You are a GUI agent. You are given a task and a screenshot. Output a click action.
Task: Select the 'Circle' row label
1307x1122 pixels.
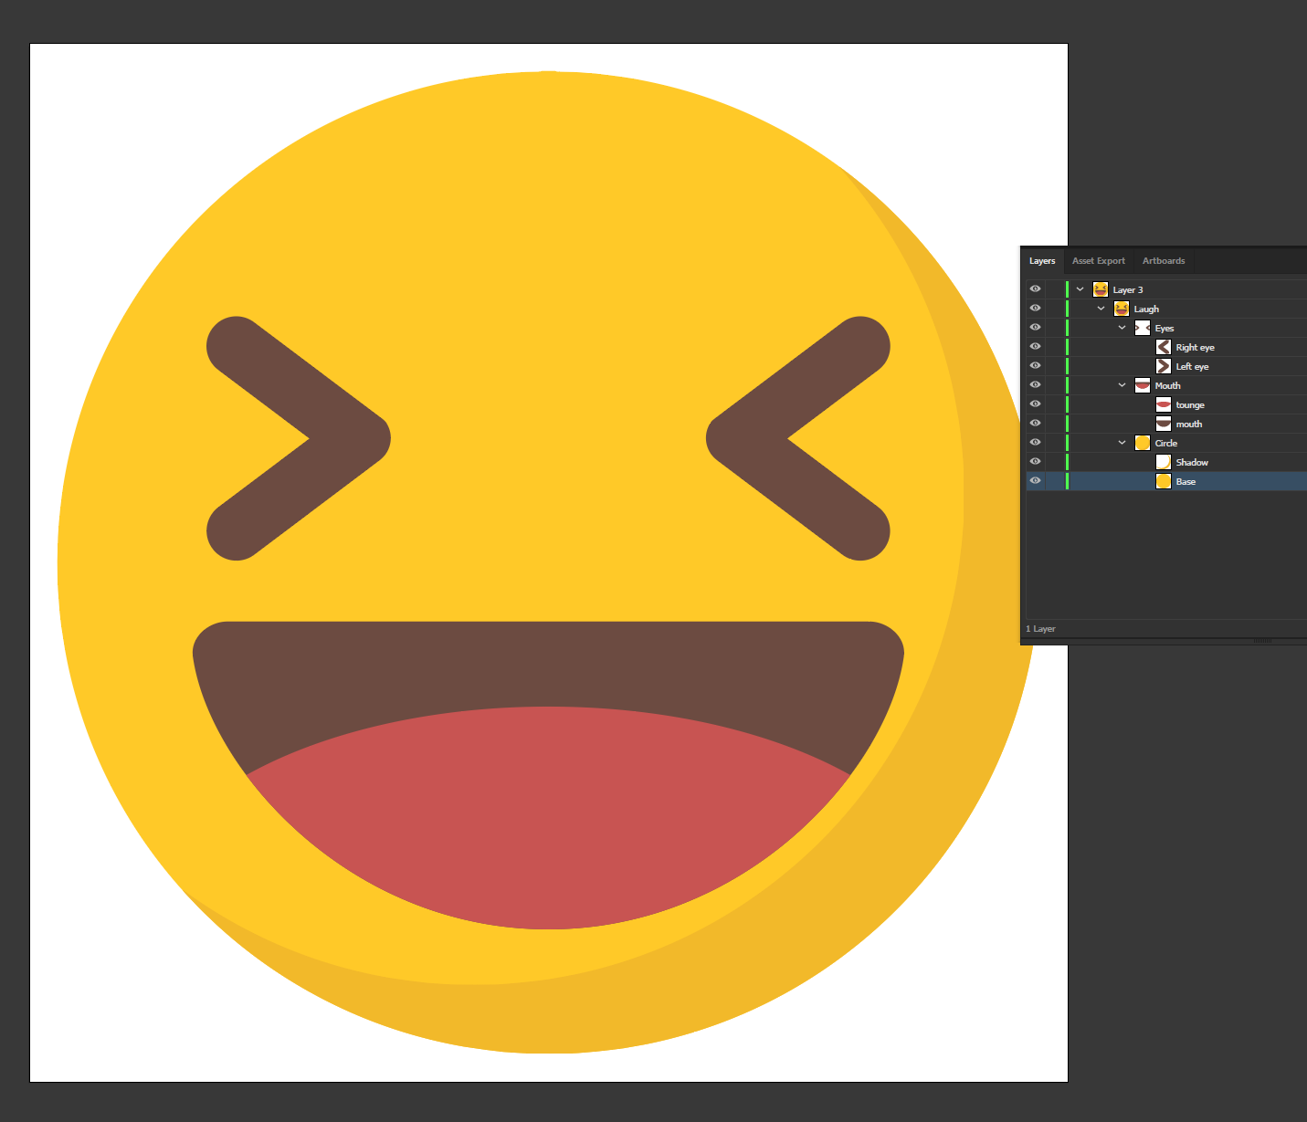[x=1166, y=444]
